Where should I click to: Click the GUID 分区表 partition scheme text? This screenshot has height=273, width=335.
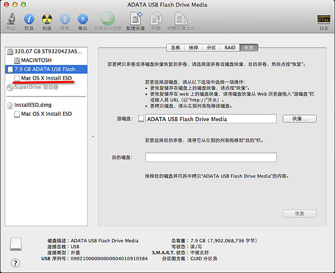204,258
